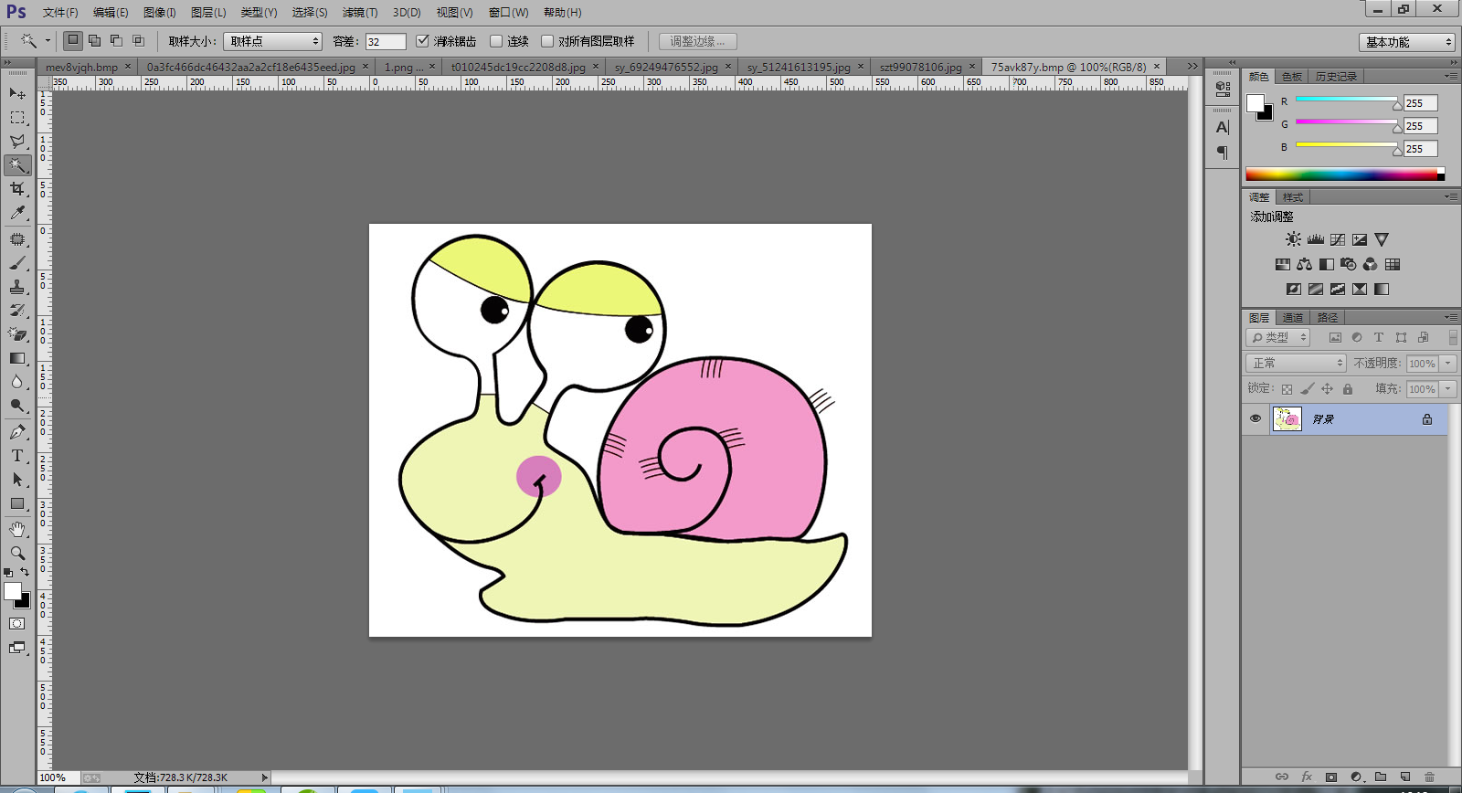This screenshot has height=793, width=1462.
Task: Open the 滤镜(T) menu
Action: pyautogui.click(x=360, y=12)
